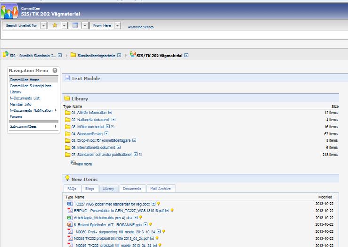Open the SIS/TK 202 Vägmaterial breadcrumb dropdown
Screen dimensions: 348x247
click(186, 55)
